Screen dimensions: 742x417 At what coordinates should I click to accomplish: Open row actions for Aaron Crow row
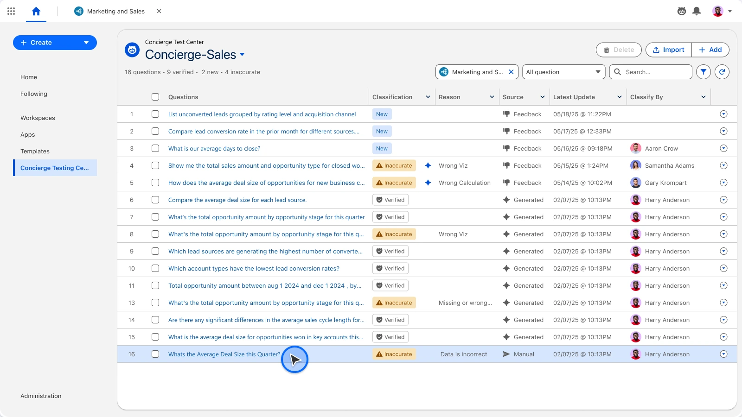tap(723, 148)
